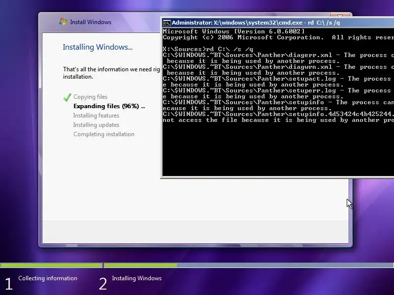Click the cmd.exe icon in Administrator title bar
The width and height of the screenshot is (394, 295).
[166, 23]
